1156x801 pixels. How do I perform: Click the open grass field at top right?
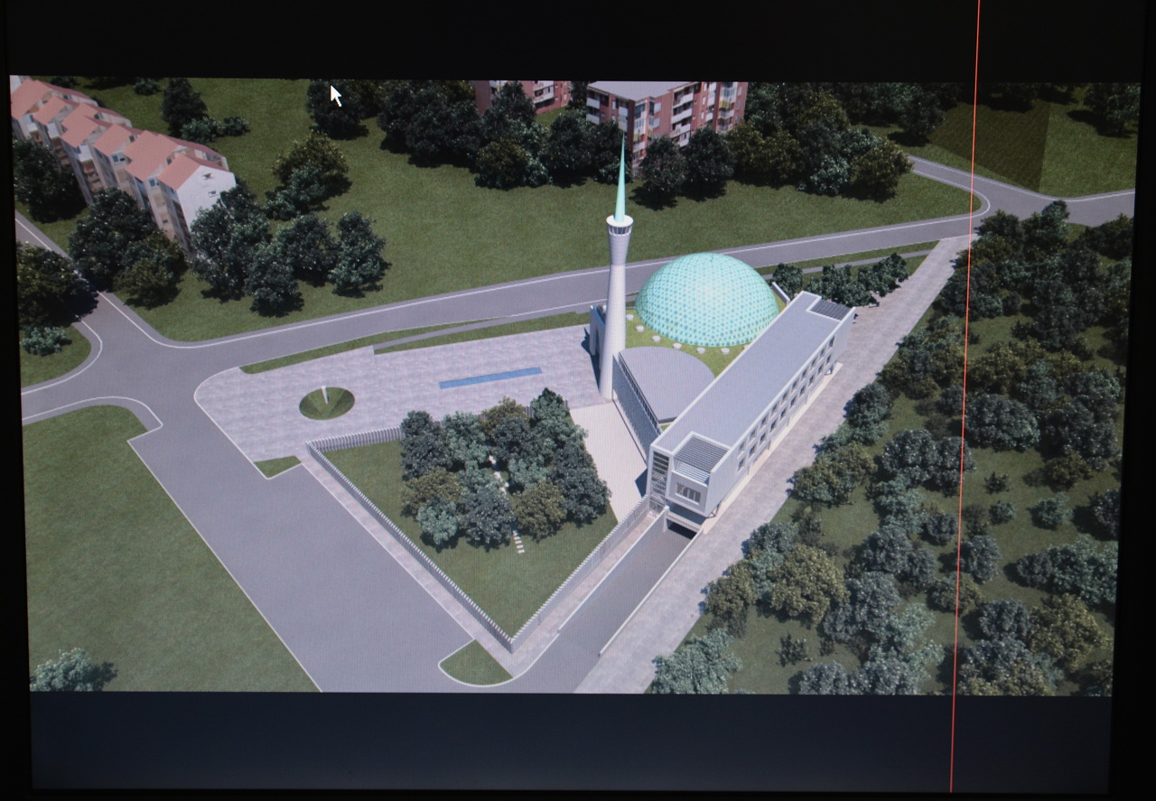(1039, 144)
